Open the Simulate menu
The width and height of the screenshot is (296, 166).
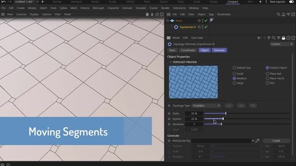(141, 8)
